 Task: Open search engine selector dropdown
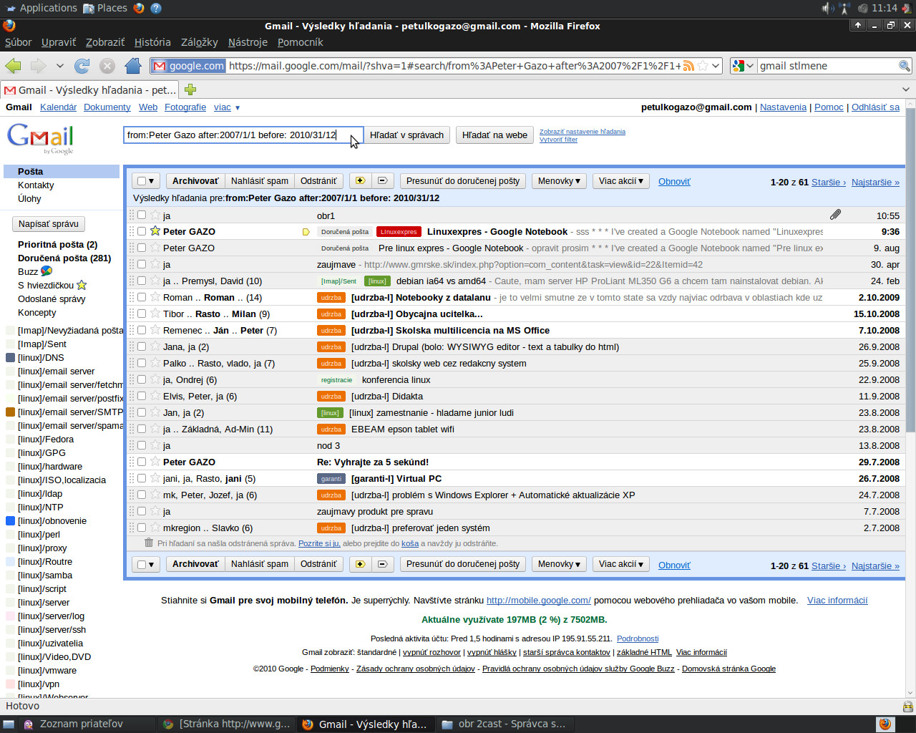tap(744, 66)
